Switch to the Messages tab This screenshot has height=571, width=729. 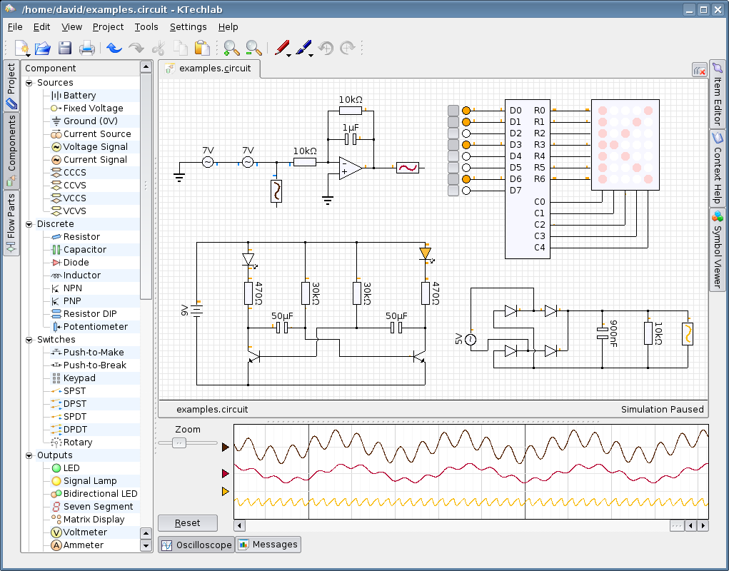point(268,545)
